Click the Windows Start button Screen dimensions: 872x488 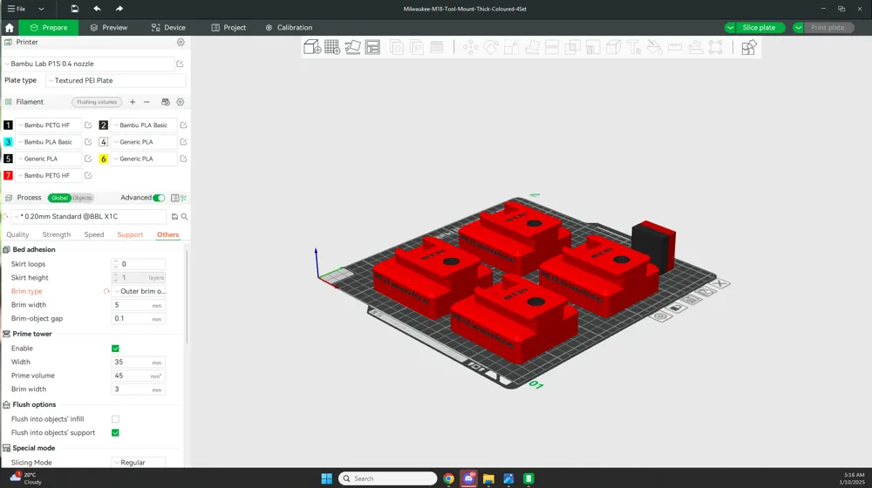327,478
